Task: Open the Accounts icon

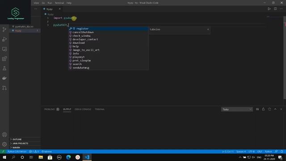Action: pos(4,135)
